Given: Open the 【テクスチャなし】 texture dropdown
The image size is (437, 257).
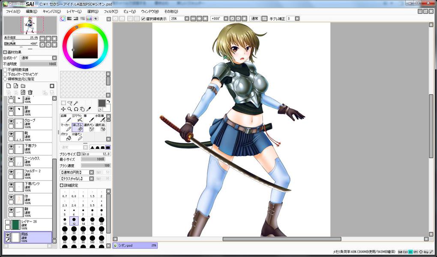Looking at the screenshot, I should [91, 178].
